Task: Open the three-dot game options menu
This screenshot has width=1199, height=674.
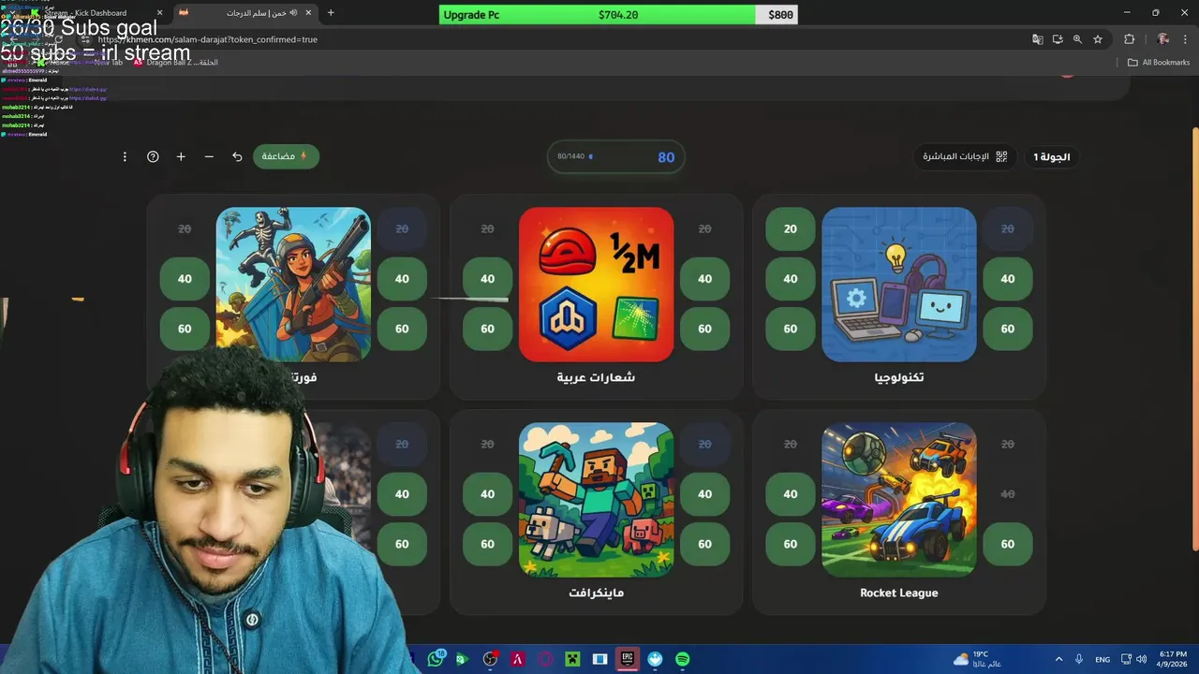Action: pyautogui.click(x=125, y=156)
